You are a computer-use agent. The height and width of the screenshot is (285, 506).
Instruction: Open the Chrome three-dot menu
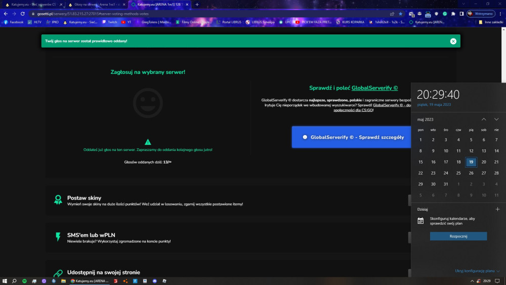tap(500, 14)
